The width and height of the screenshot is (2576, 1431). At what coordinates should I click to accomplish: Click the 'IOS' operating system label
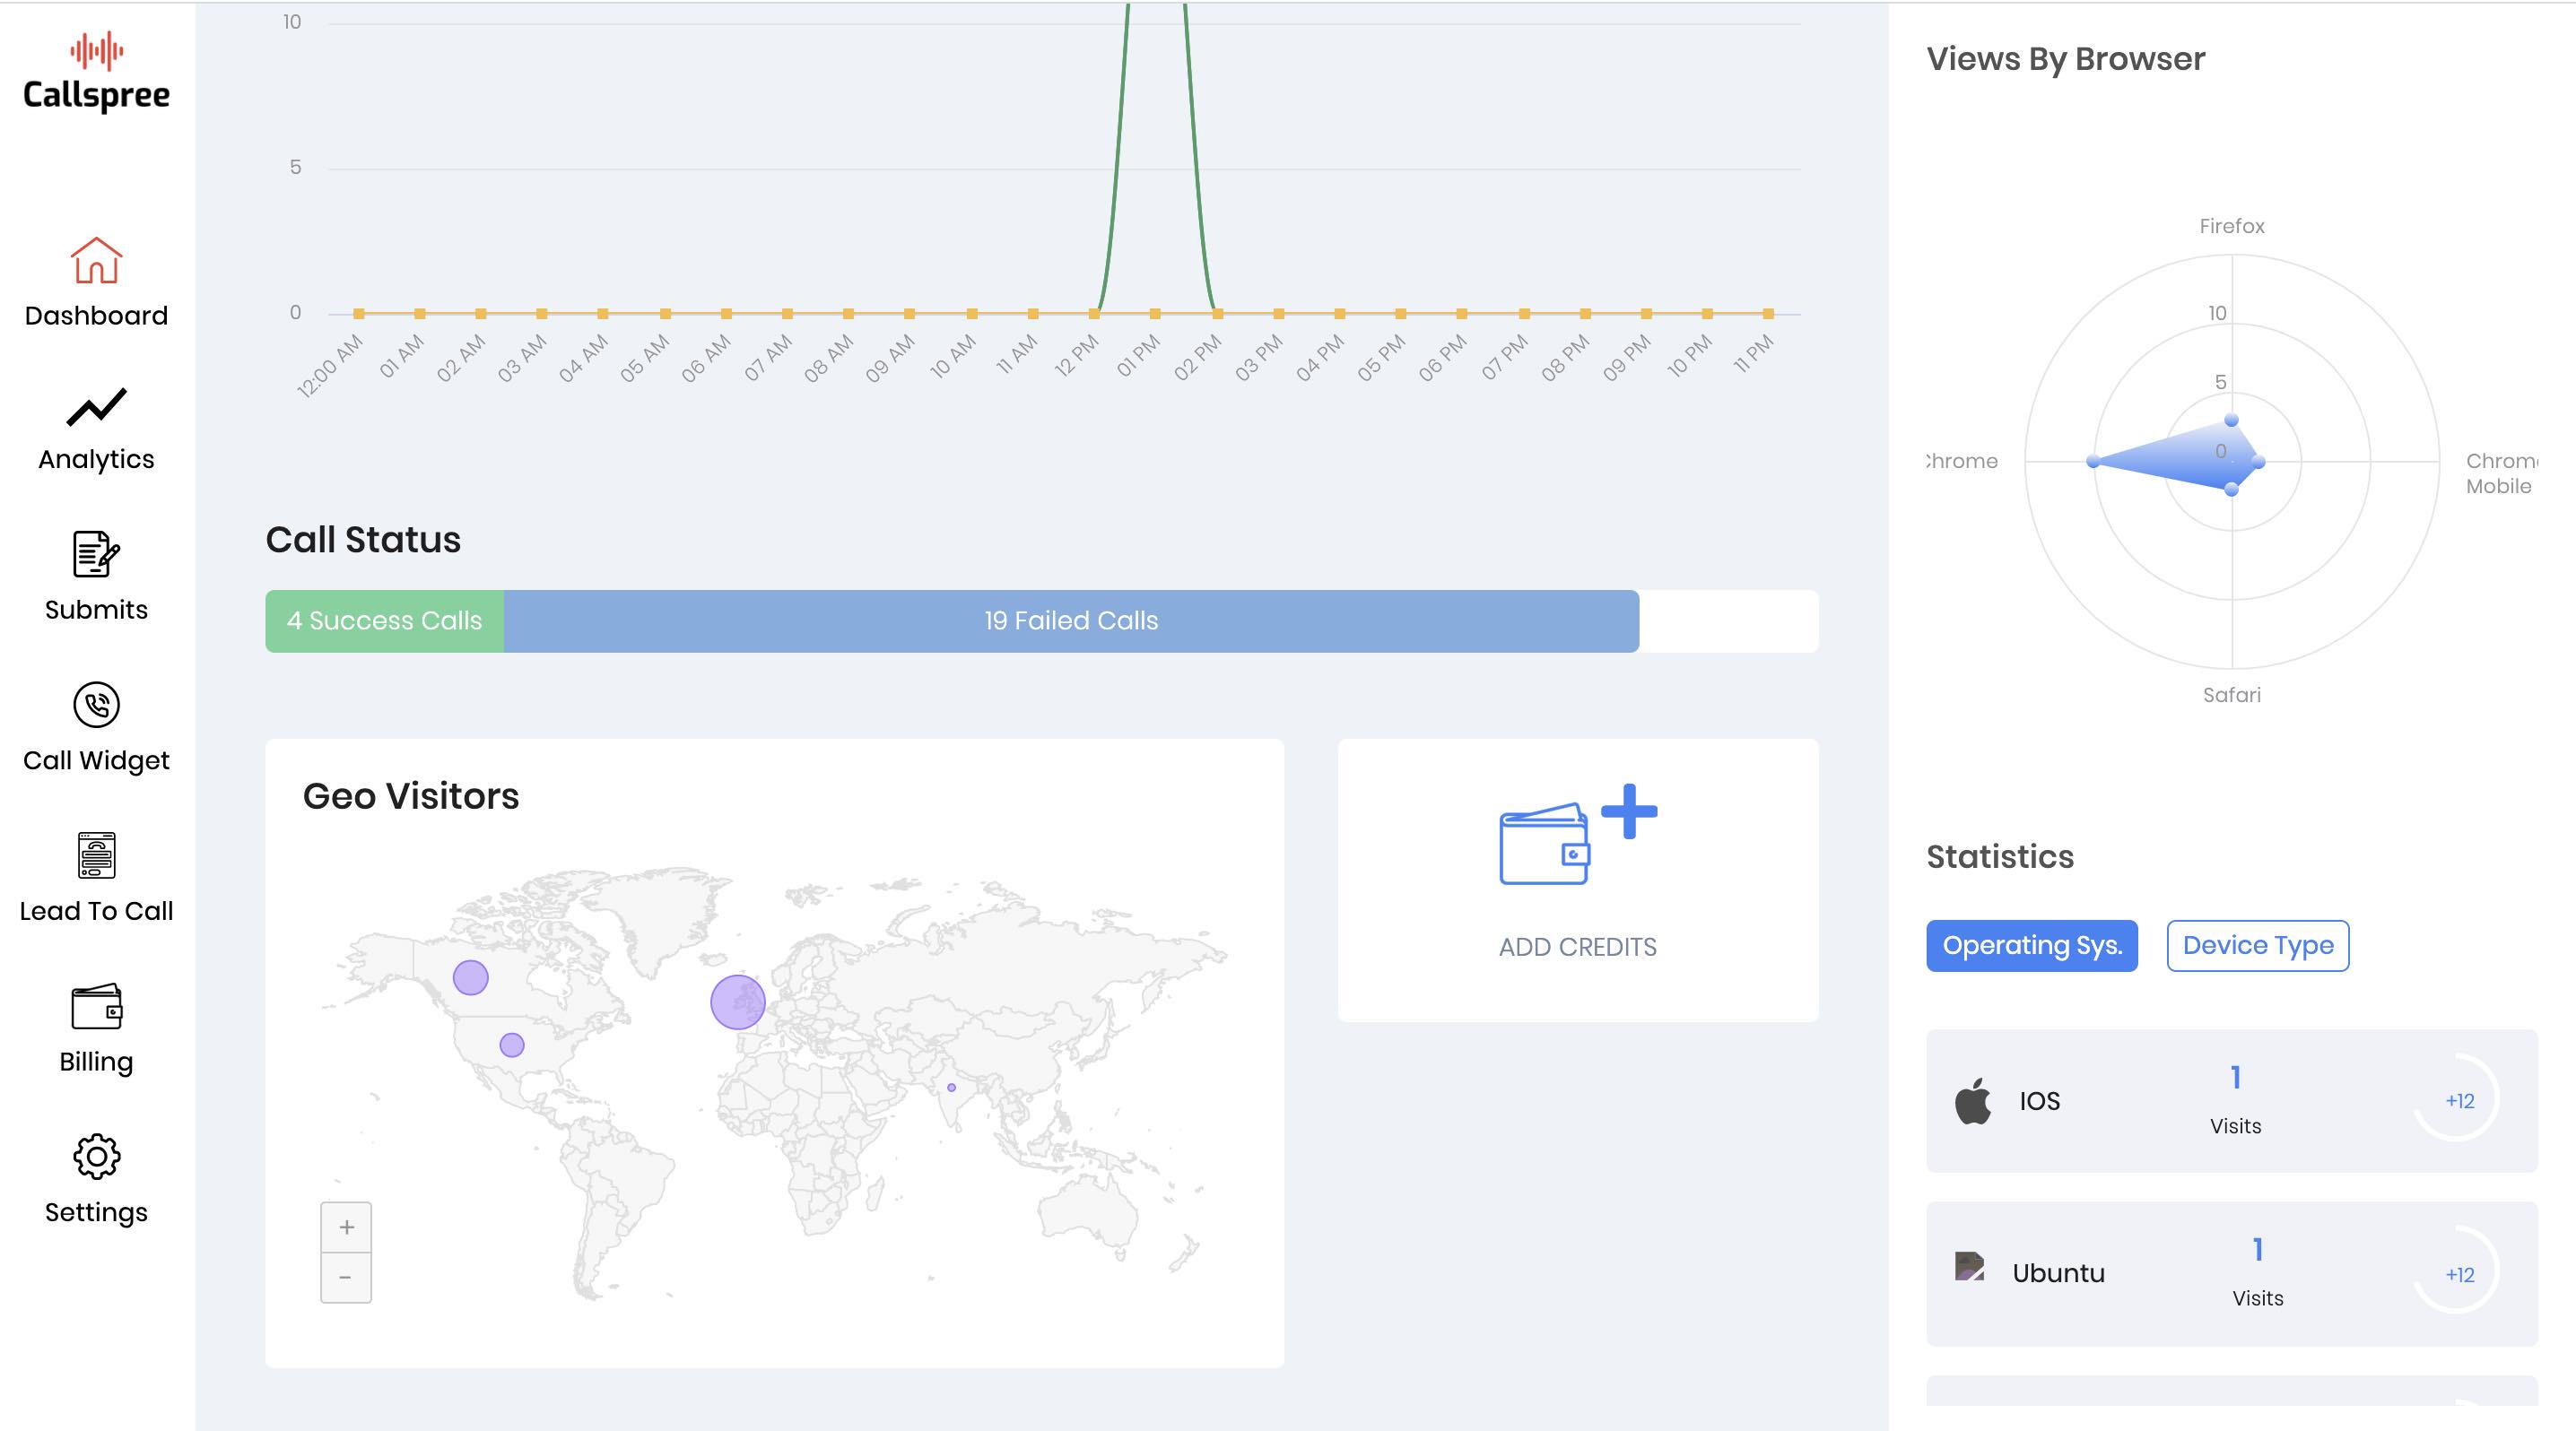click(2039, 1101)
